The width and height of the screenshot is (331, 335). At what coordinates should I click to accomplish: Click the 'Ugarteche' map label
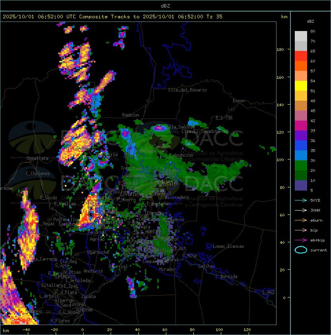click(x=98, y=252)
